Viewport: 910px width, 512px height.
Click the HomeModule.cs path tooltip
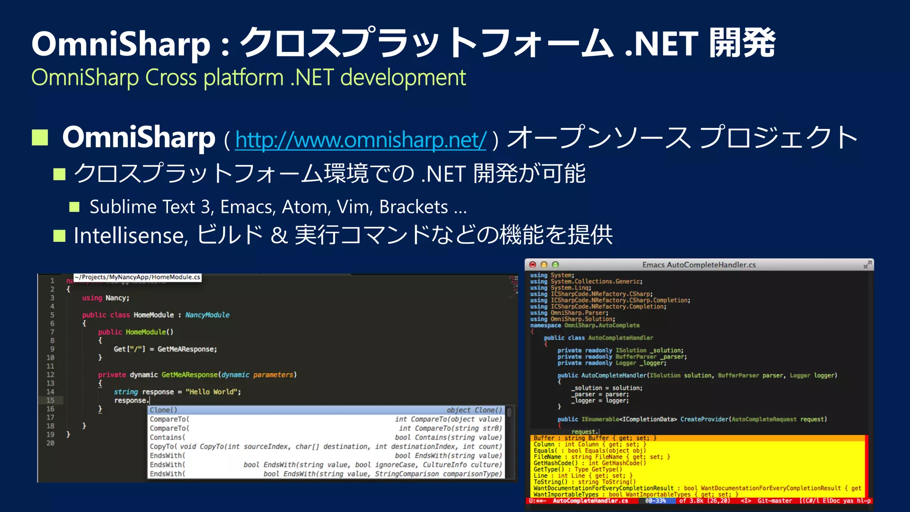pyautogui.click(x=137, y=277)
